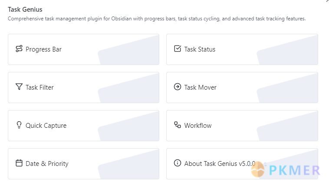This screenshot has width=329, height=188.
Task: Close the settings dialog with the X
Action: tap(327, 1)
